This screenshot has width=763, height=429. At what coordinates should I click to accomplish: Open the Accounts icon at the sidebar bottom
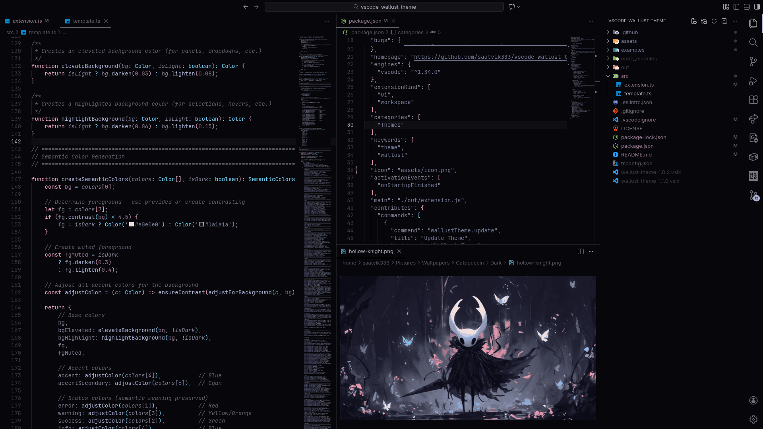pos(753,400)
